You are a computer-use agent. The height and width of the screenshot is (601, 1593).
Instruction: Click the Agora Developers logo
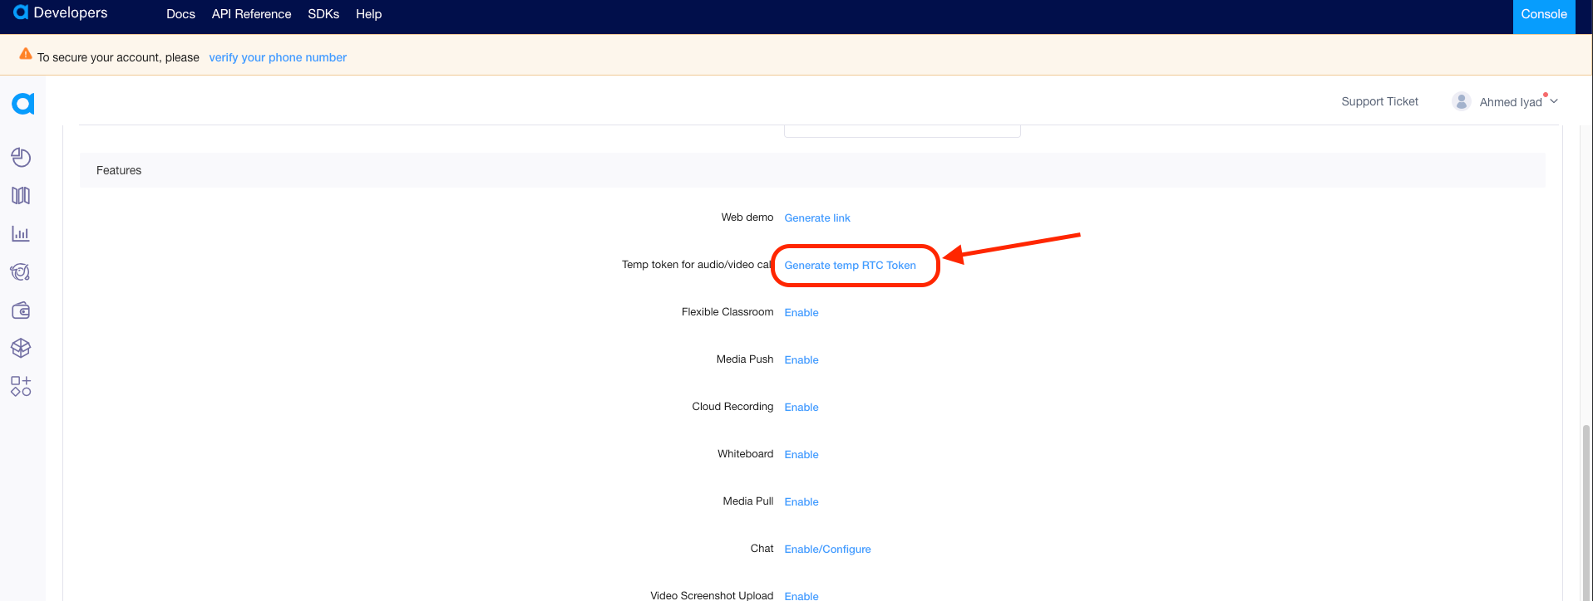pos(60,12)
